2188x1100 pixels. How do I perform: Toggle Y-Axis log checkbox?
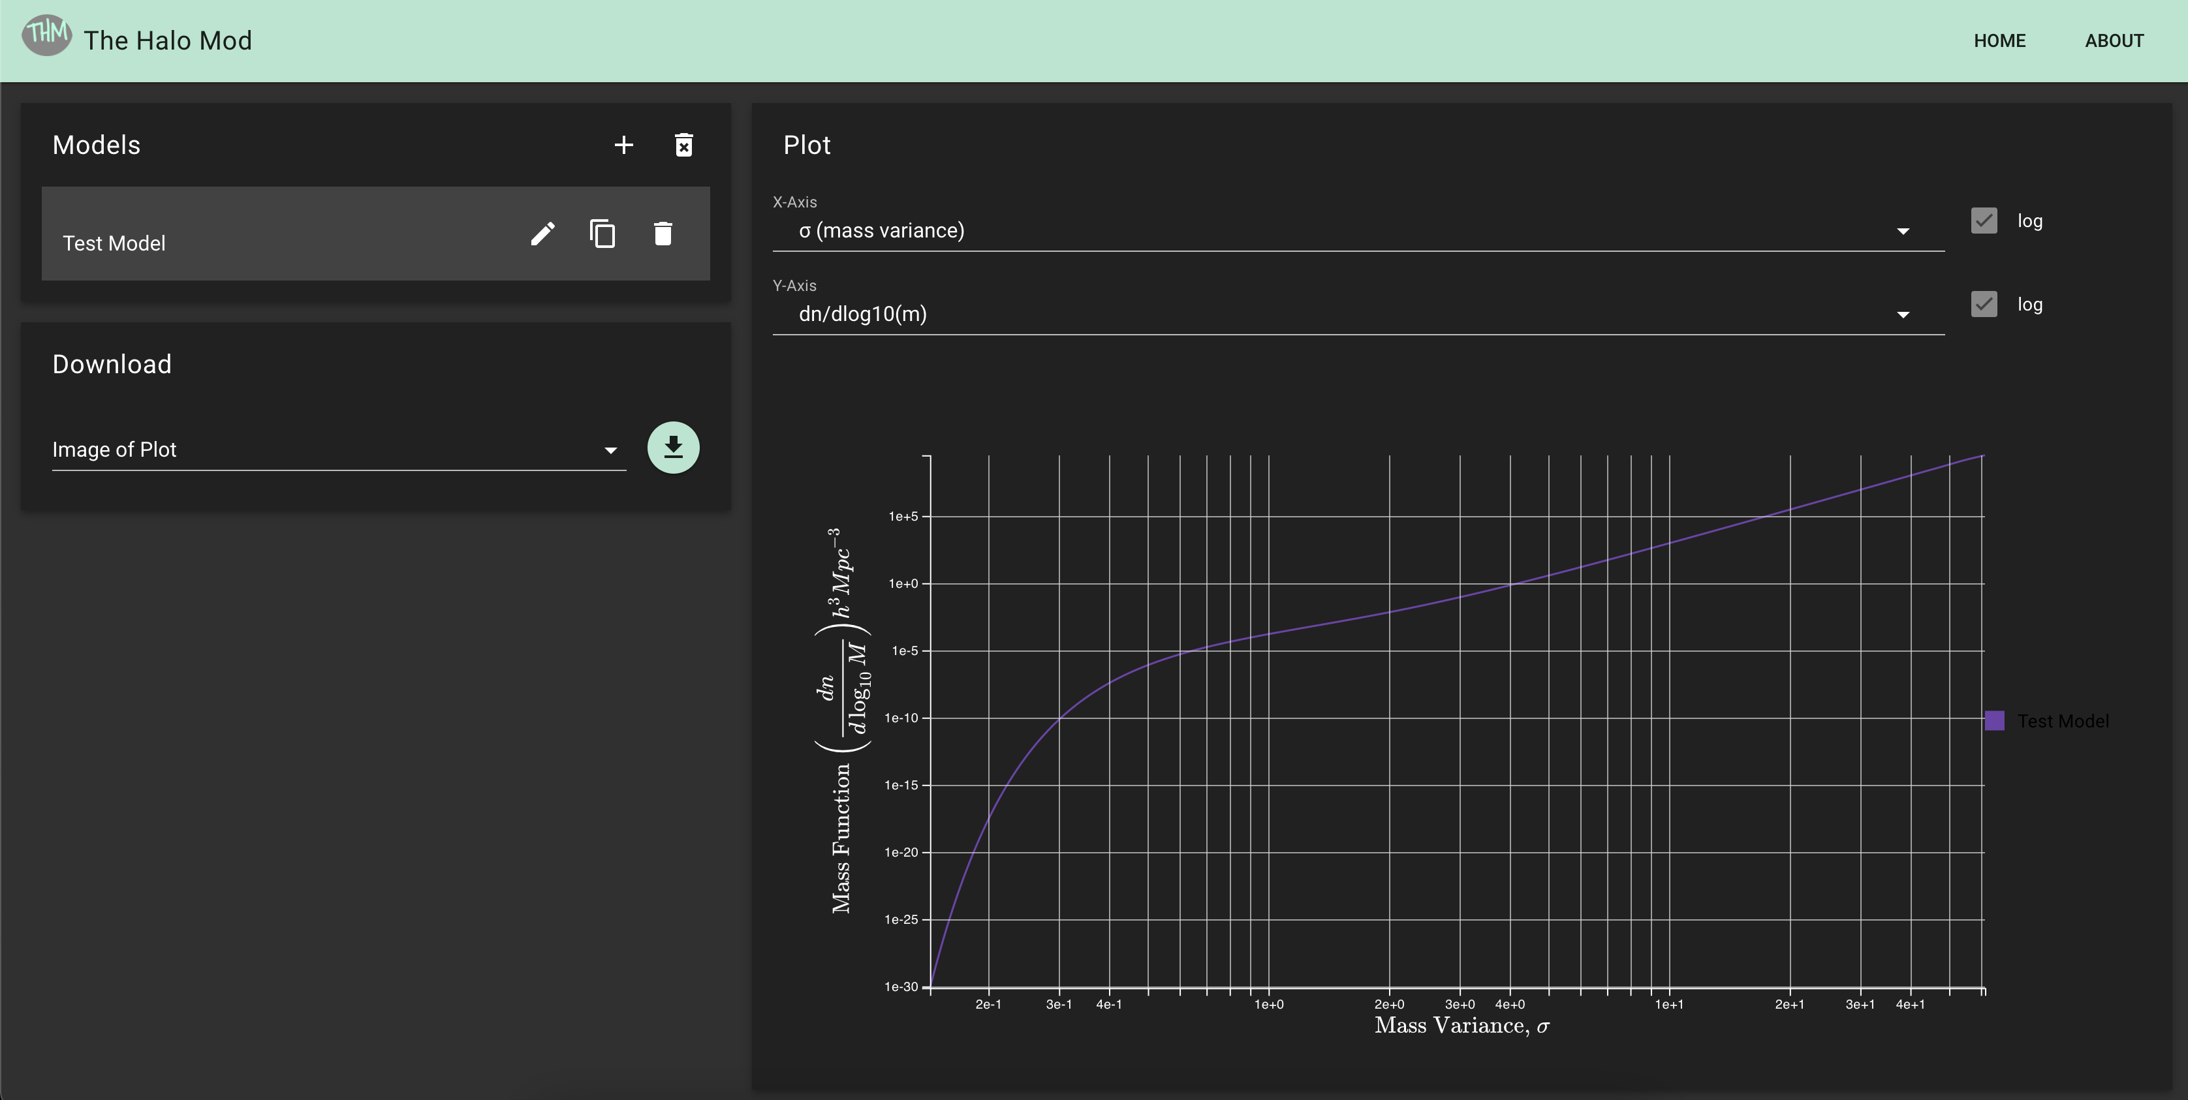pyautogui.click(x=1984, y=304)
